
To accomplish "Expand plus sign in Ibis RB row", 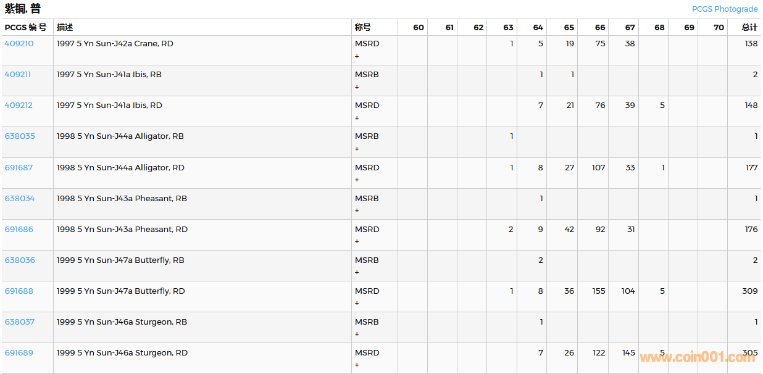I will (x=357, y=87).
